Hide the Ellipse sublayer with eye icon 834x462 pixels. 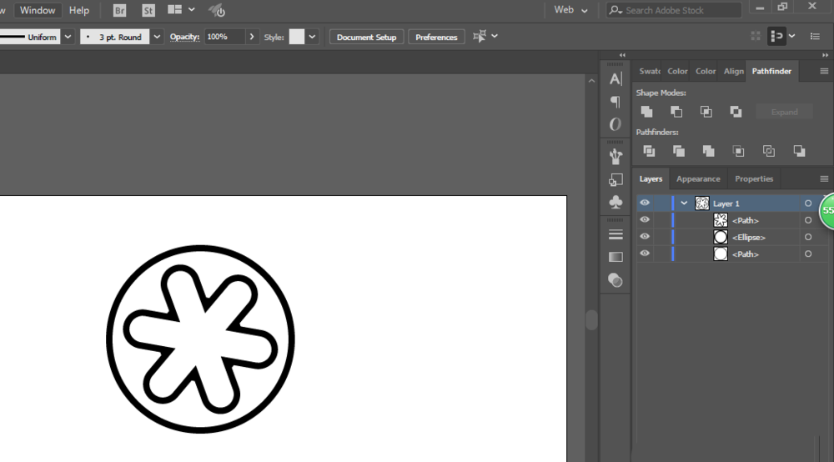click(x=645, y=237)
